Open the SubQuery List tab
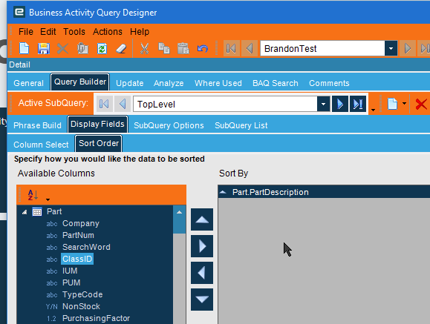The height and width of the screenshot is (324, 430). (x=241, y=125)
